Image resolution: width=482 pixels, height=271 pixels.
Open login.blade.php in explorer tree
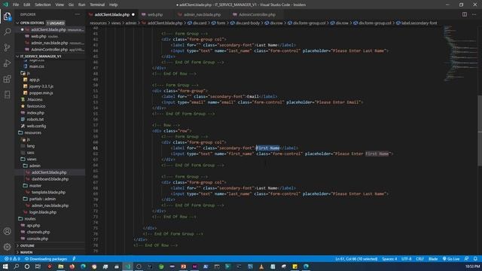(43, 212)
